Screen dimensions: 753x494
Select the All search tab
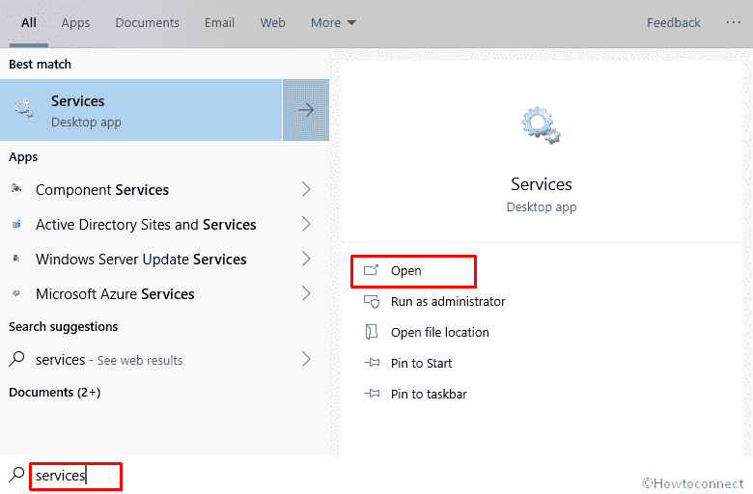29,22
